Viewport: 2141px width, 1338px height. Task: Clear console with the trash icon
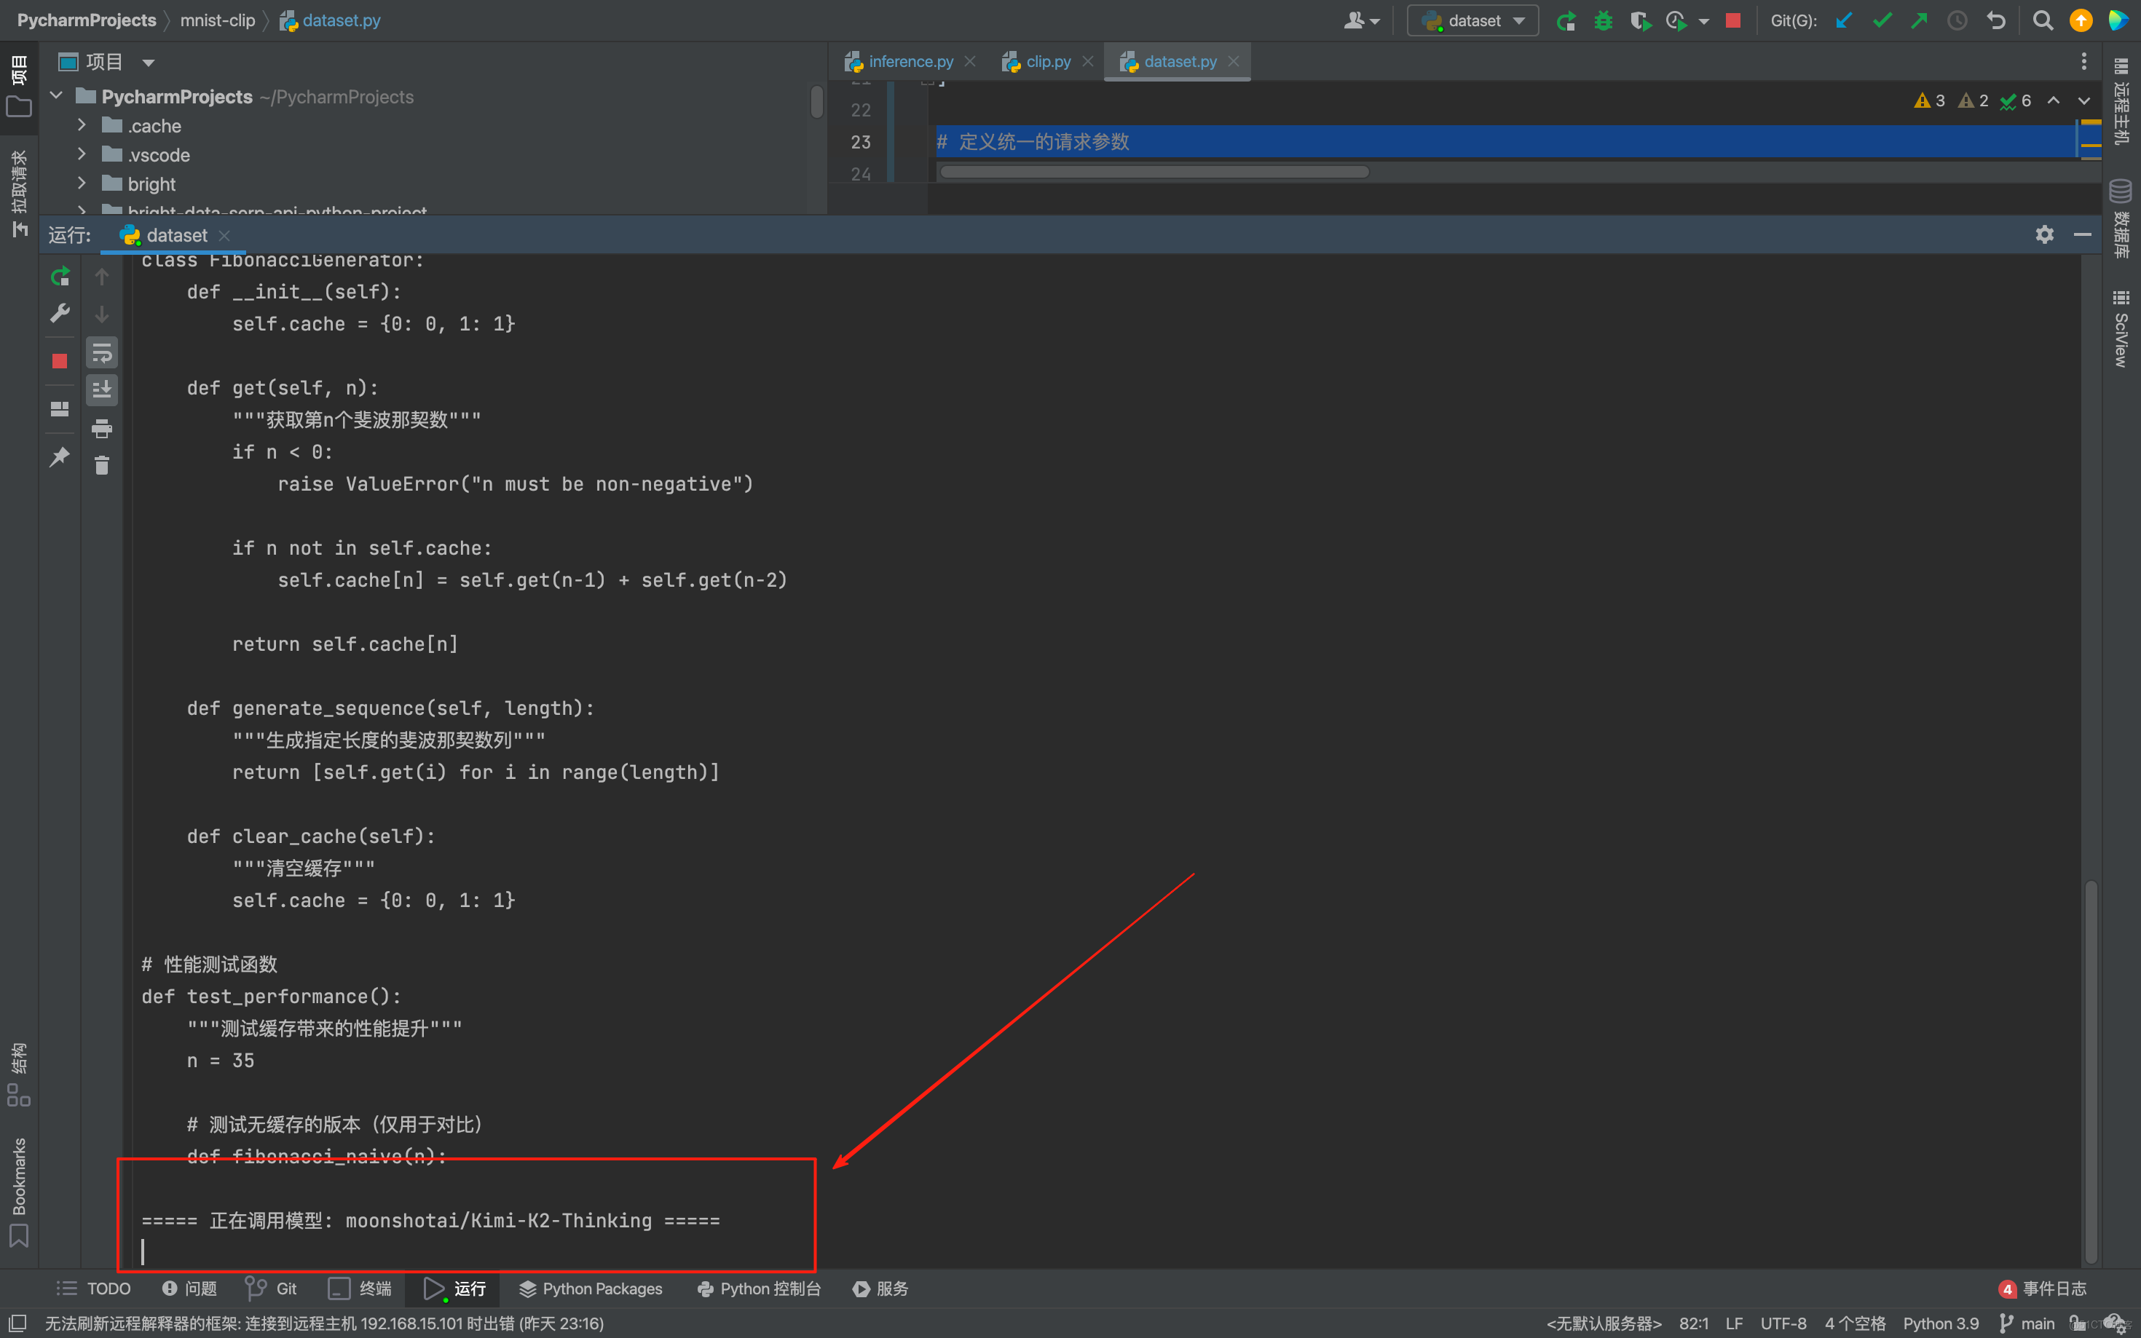click(102, 465)
